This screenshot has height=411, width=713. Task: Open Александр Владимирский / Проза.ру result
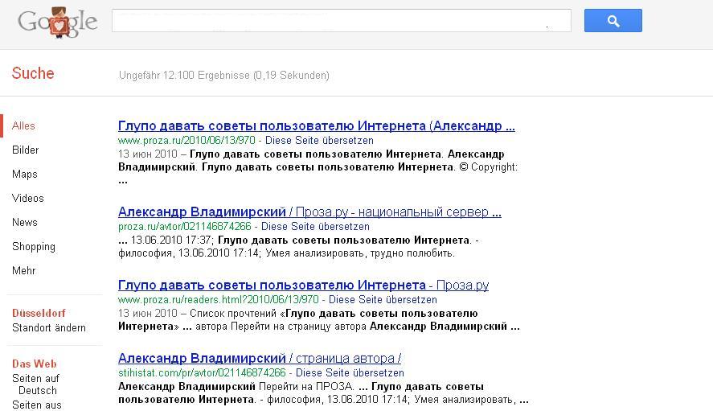(x=309, y=212)
